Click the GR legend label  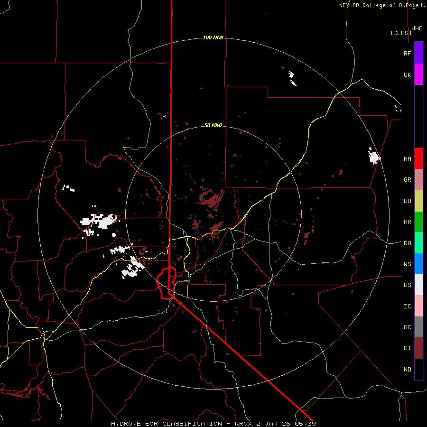tap(407, 180)
